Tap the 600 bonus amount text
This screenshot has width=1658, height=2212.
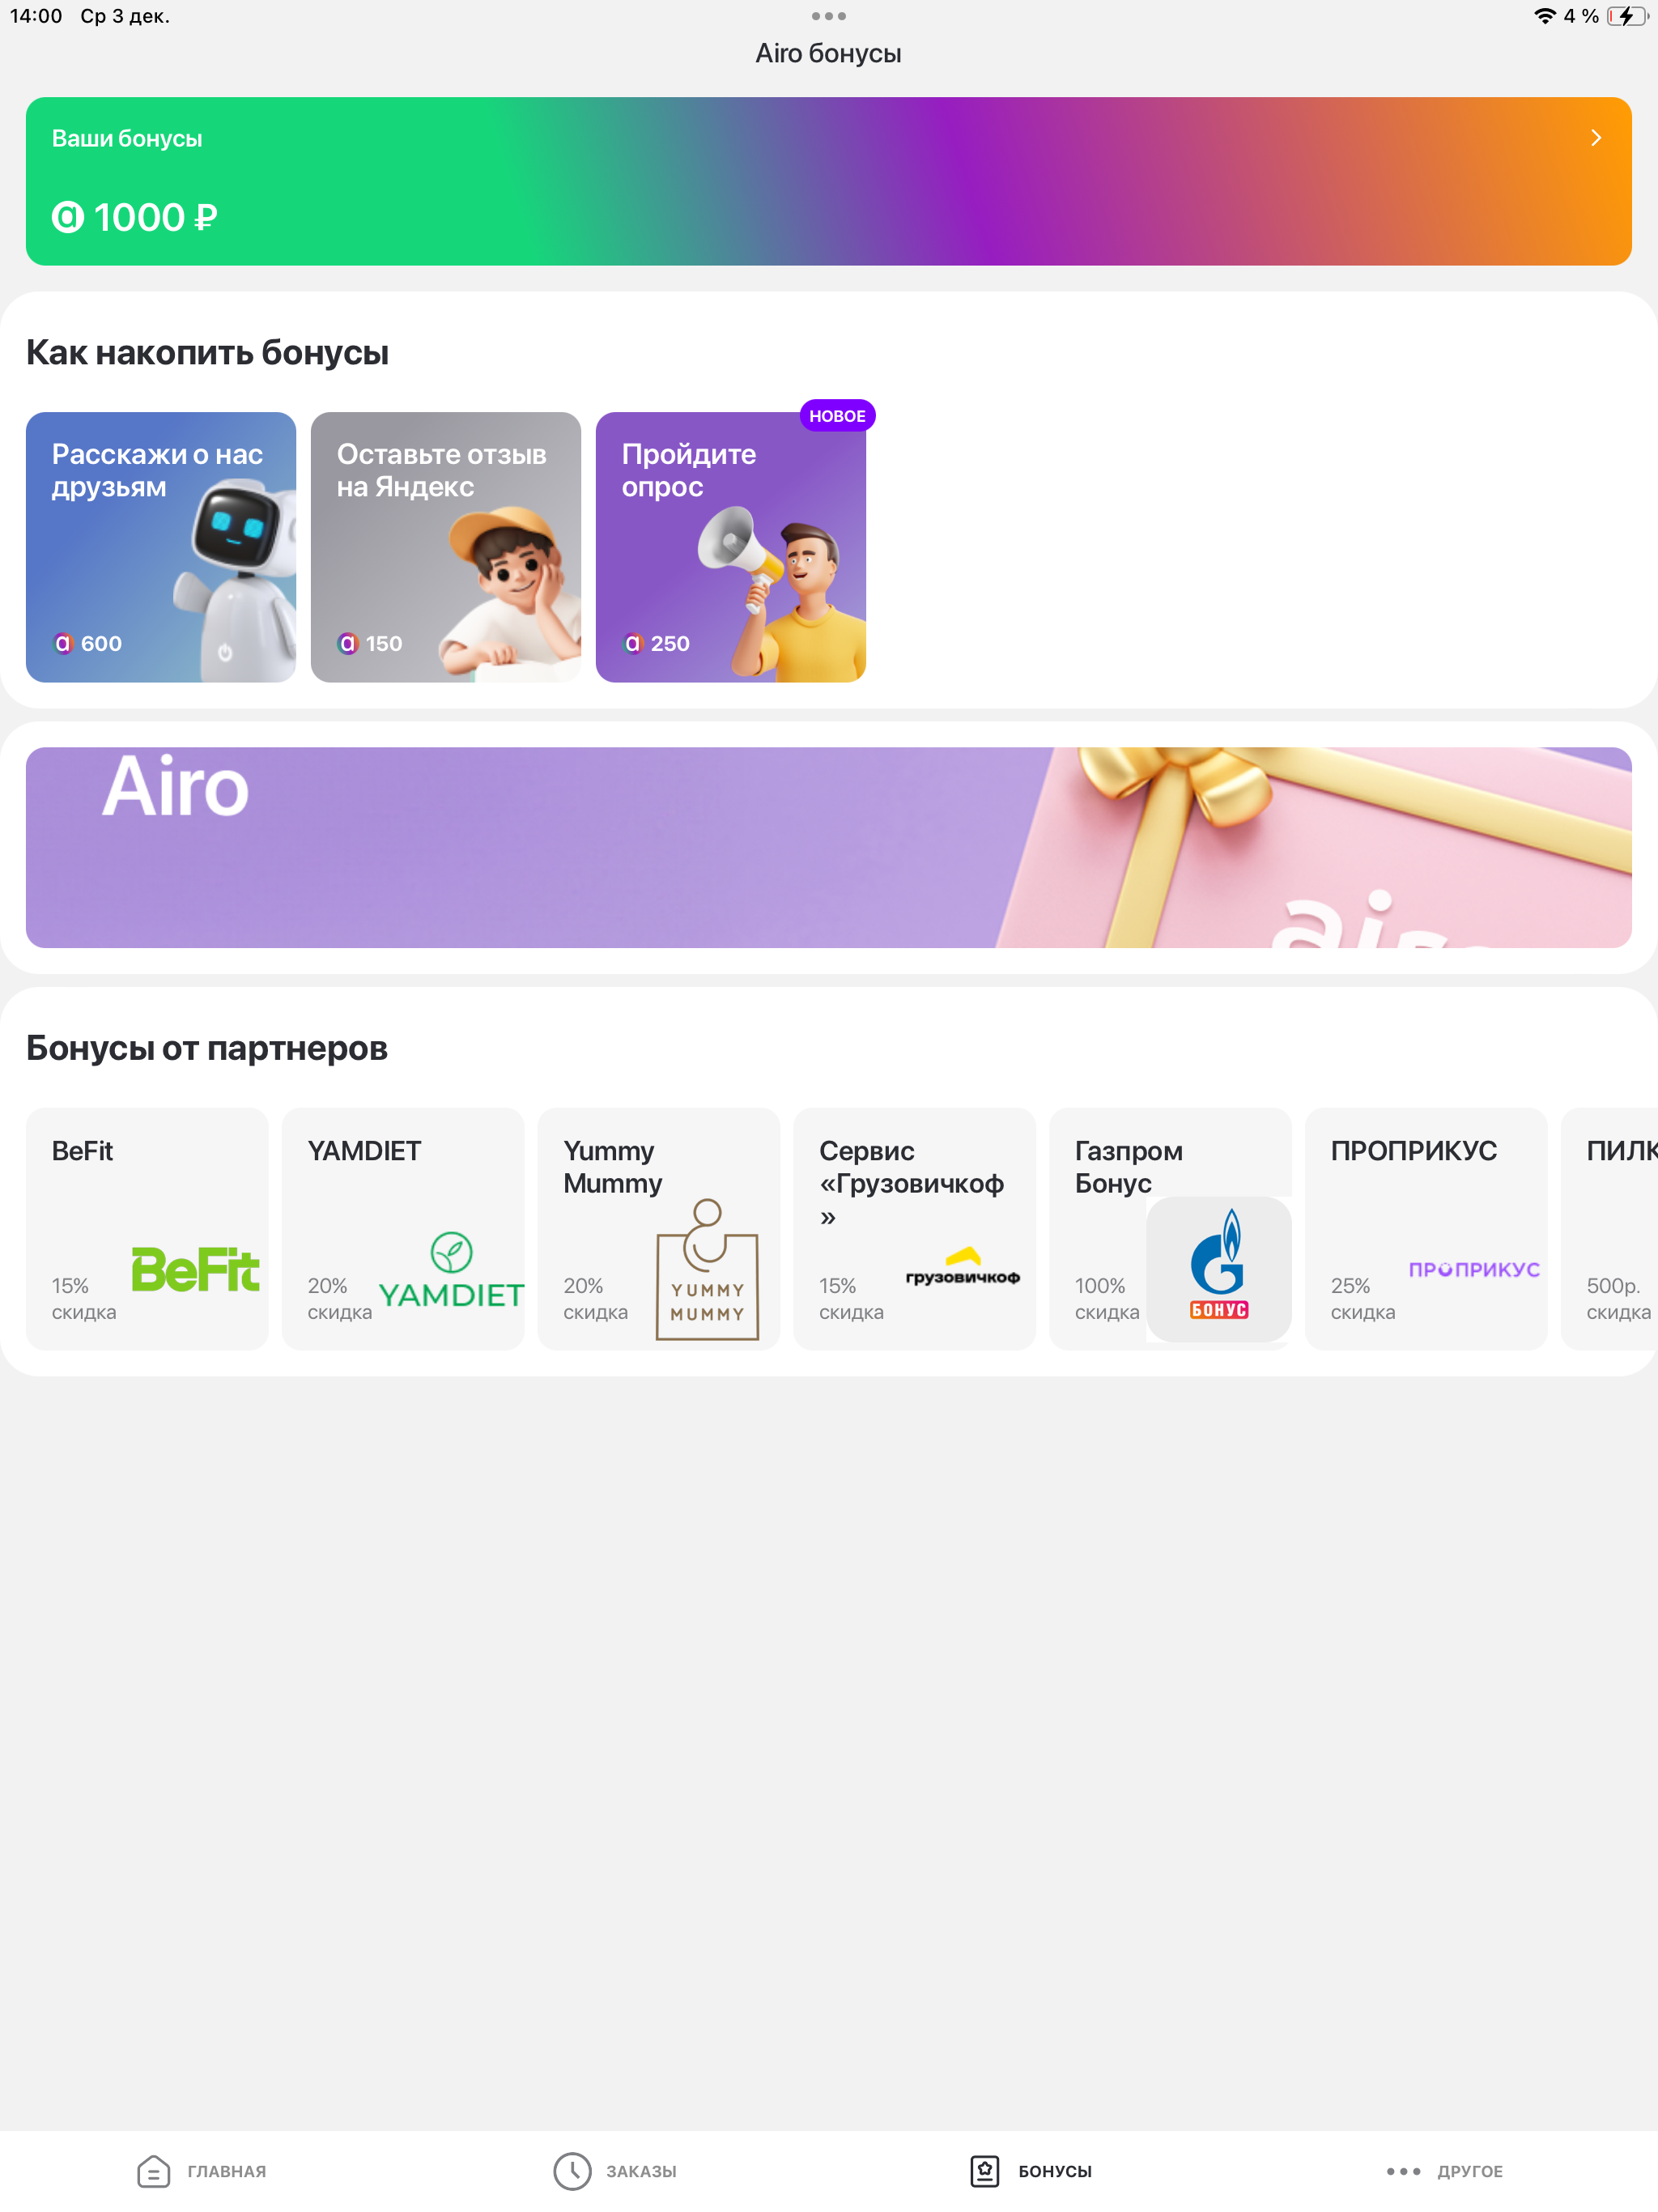[x=101, y=643]
